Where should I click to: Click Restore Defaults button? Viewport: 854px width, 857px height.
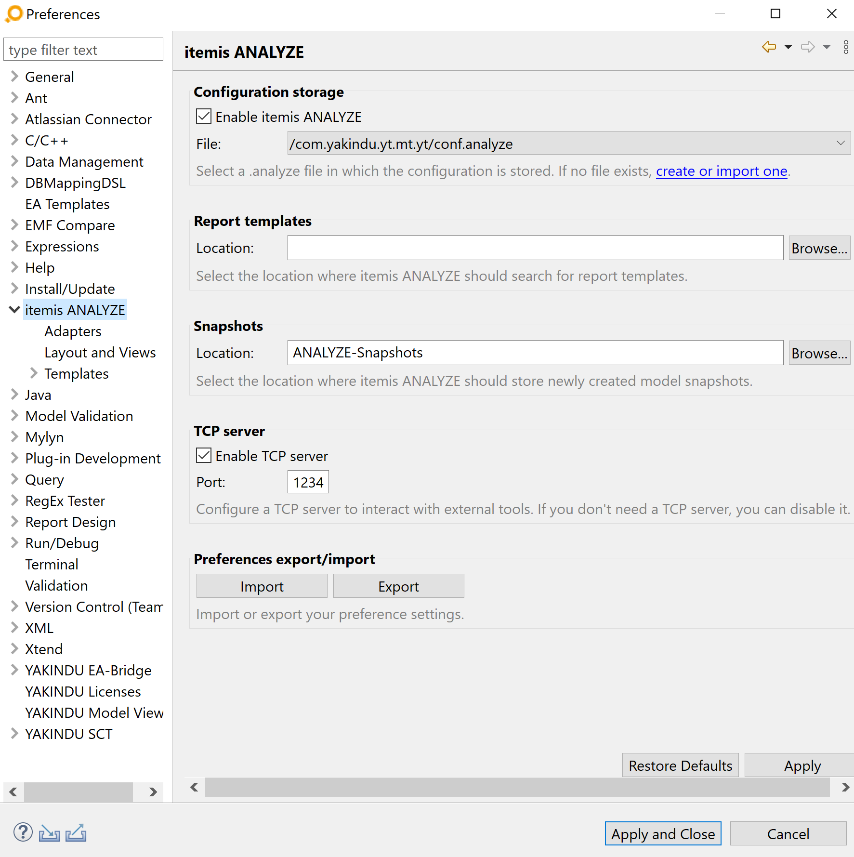[681, 765]
